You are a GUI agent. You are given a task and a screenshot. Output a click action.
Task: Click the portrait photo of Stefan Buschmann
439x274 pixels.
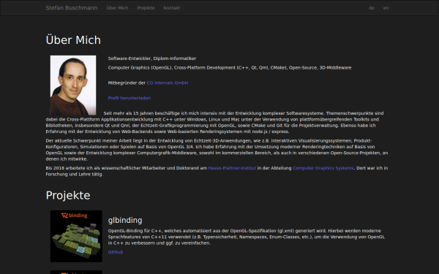(x=73, y=85)
